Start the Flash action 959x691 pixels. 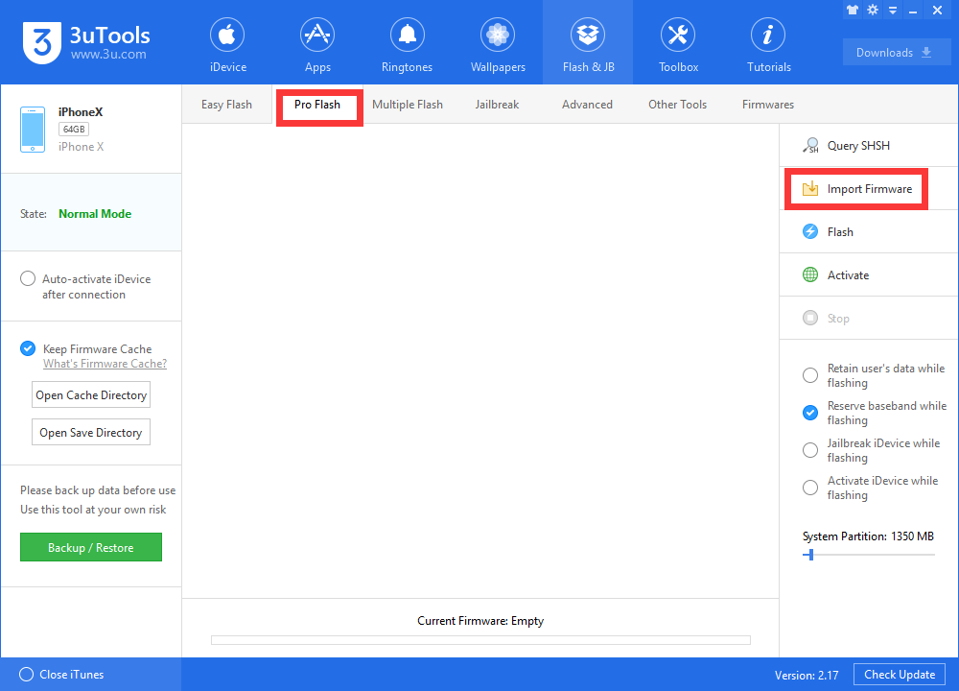pos(869,232)
